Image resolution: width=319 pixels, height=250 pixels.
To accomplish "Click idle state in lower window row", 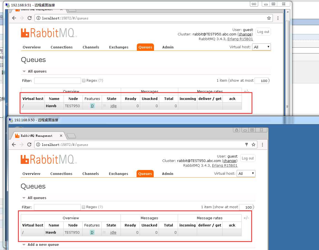I will (113, 233).
